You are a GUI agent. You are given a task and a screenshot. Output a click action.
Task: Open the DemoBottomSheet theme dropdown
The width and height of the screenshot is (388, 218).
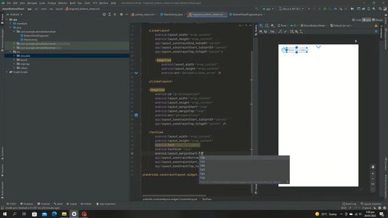click(x=313, y=25)
